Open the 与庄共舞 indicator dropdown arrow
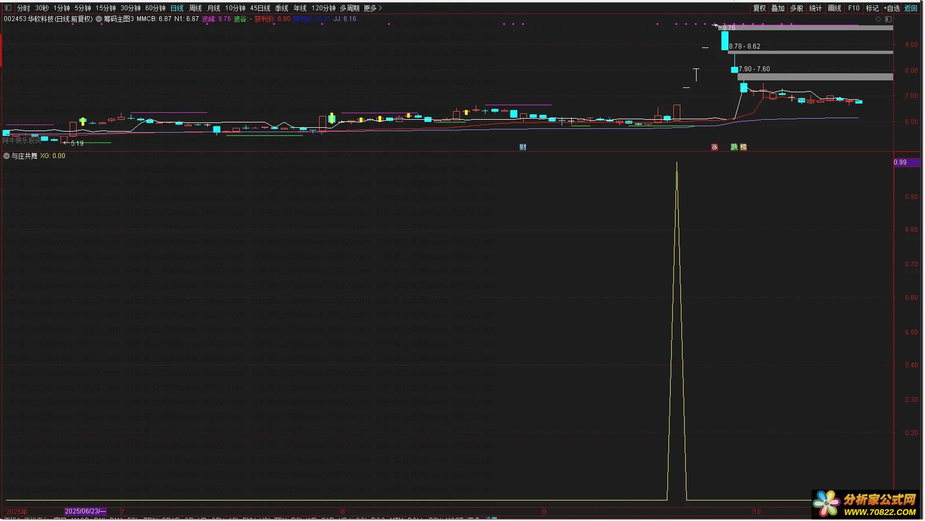 [x=6, y=156]
